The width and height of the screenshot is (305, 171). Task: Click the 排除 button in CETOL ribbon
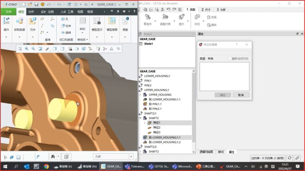[212, 25]
